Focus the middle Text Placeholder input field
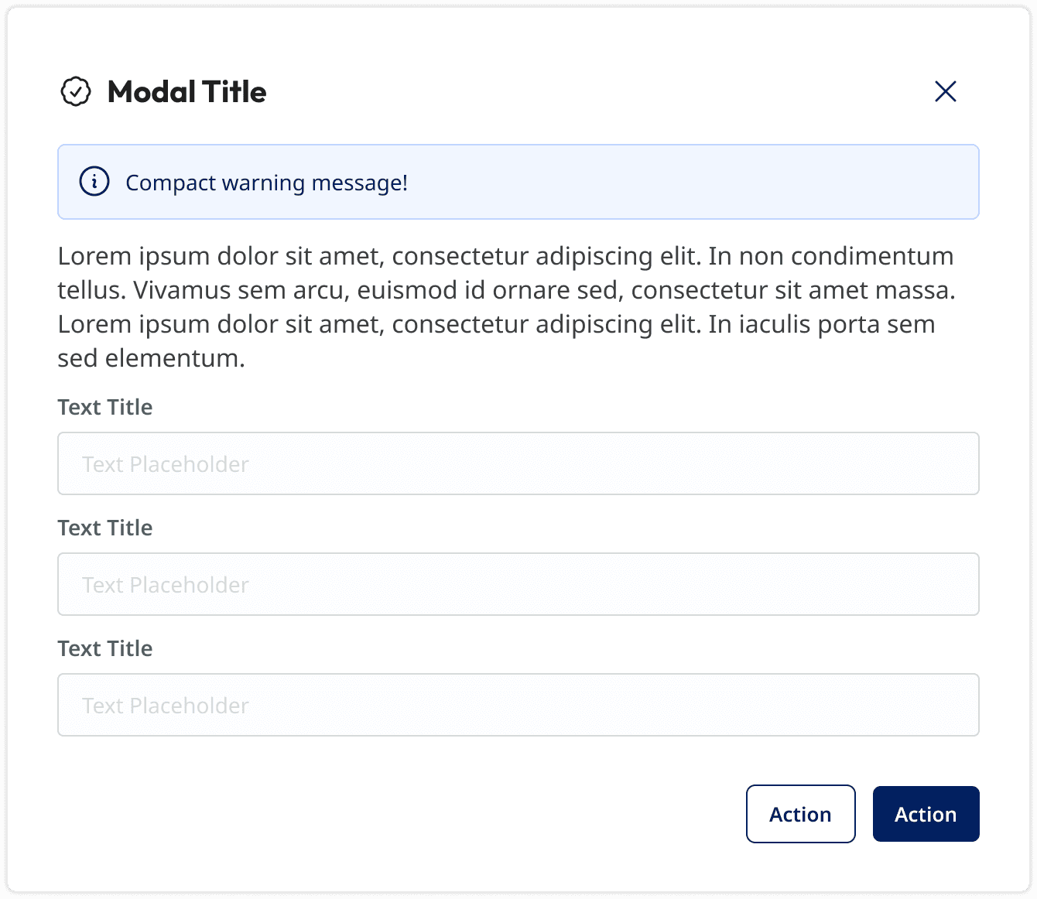Viewport: 1037px width, 899px height. pyautogui.click(x=518, y=584)
